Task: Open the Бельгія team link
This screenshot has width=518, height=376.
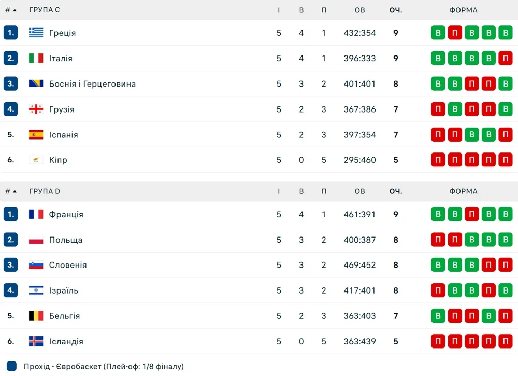Action: (64, 316)
